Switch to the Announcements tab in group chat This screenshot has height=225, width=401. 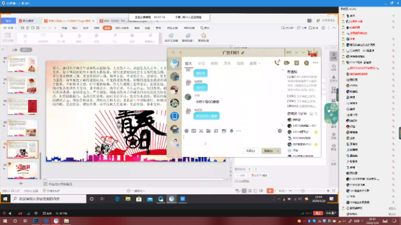point(201,63)
